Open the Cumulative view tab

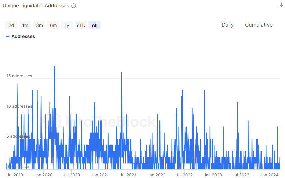259,25
